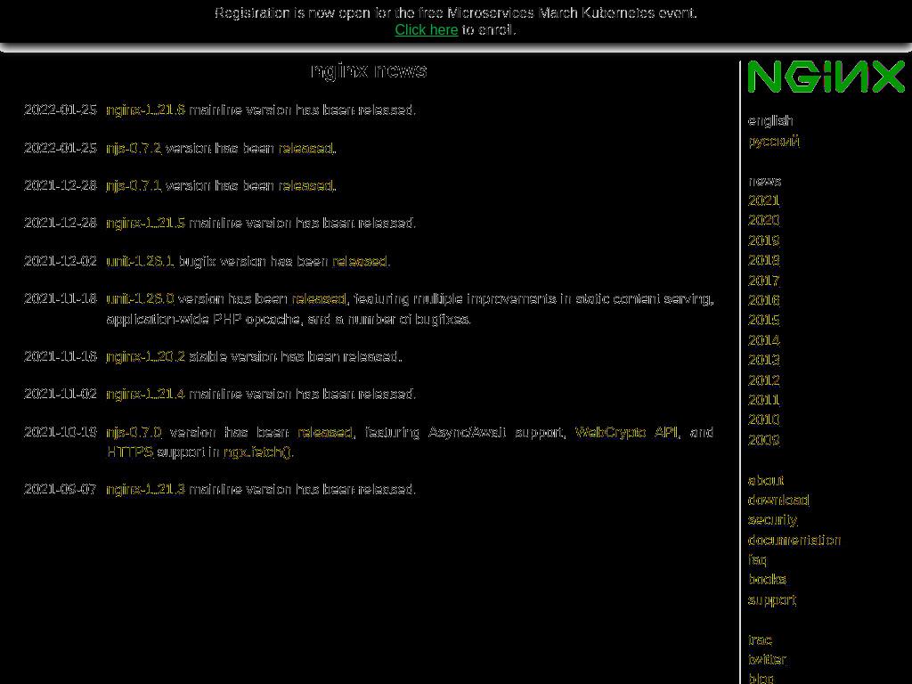
Task: Open 2015 news archive
Action: (x=763, y=320)
